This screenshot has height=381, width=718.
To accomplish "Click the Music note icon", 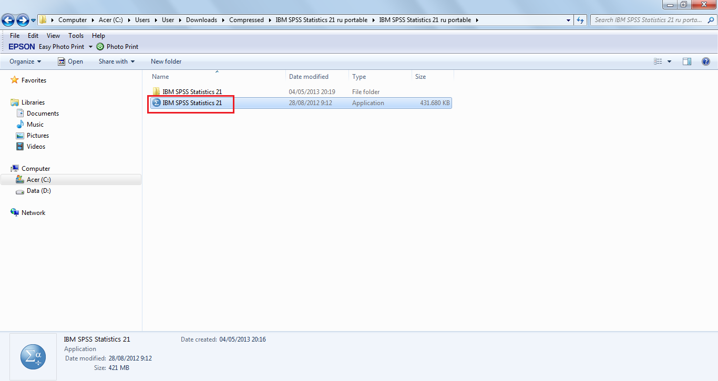I will 20,125.
